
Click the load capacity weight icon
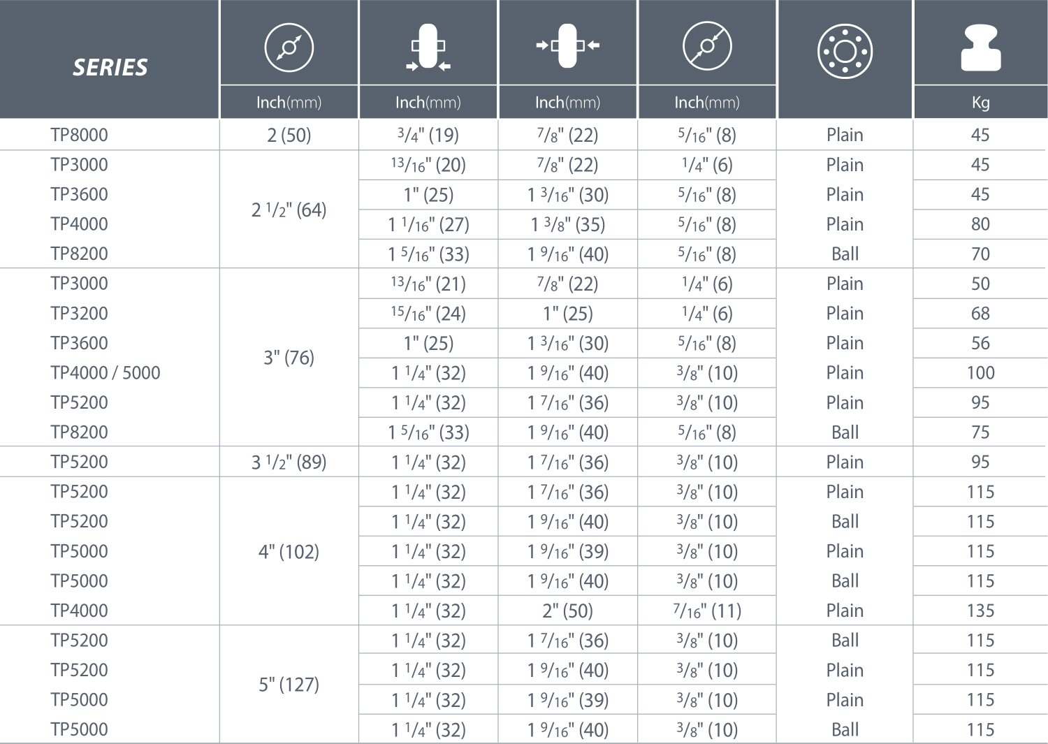(980, 48)
